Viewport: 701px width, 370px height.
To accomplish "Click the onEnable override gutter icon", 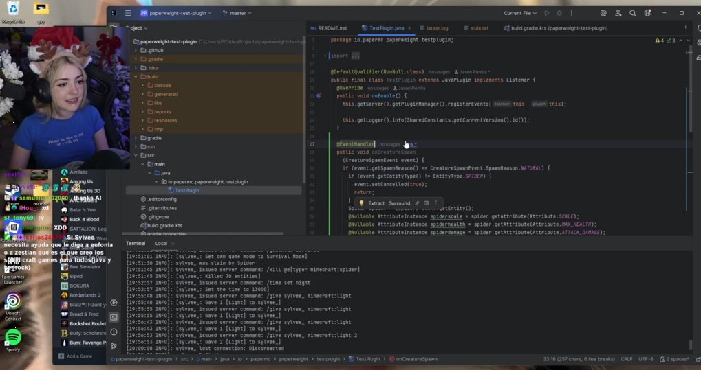I will (319, 96).
